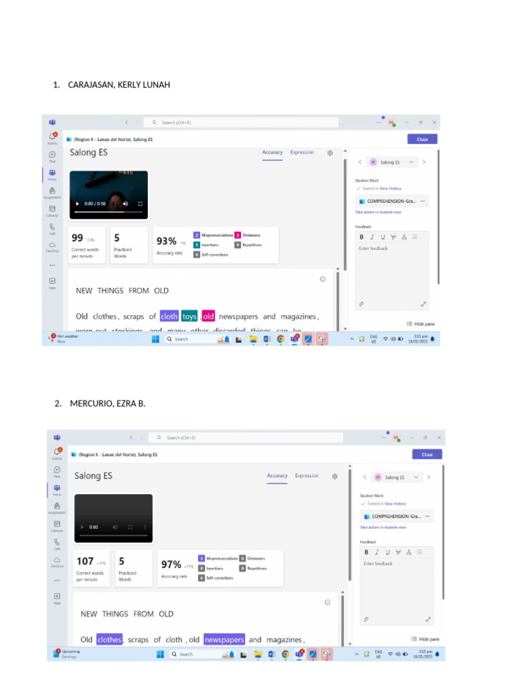The image size is (521, 695).
Task: Go to next student chevron in MERCURIO's window
Action: tap(429, 477)
